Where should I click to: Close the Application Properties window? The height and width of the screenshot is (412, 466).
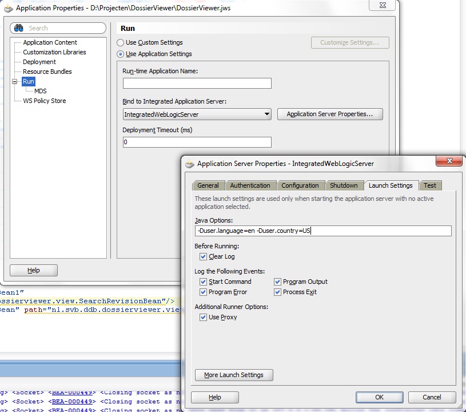pos(383,5)
